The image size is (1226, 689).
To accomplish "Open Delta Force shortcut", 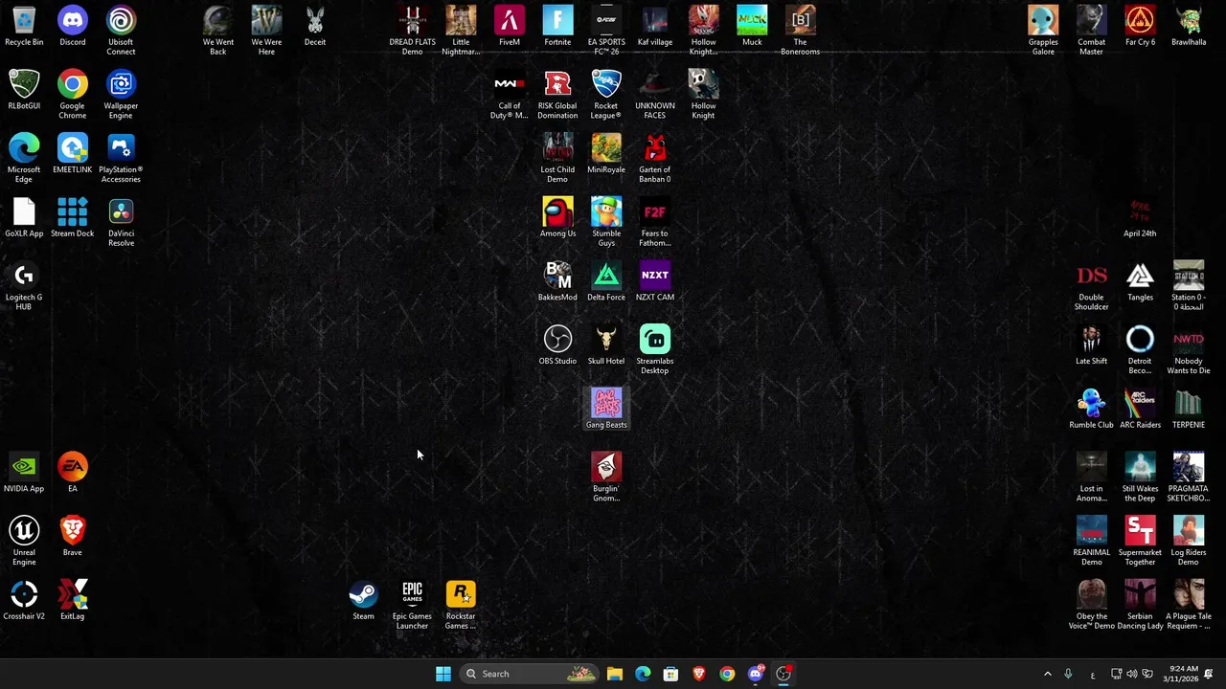I will coord(606,281).
